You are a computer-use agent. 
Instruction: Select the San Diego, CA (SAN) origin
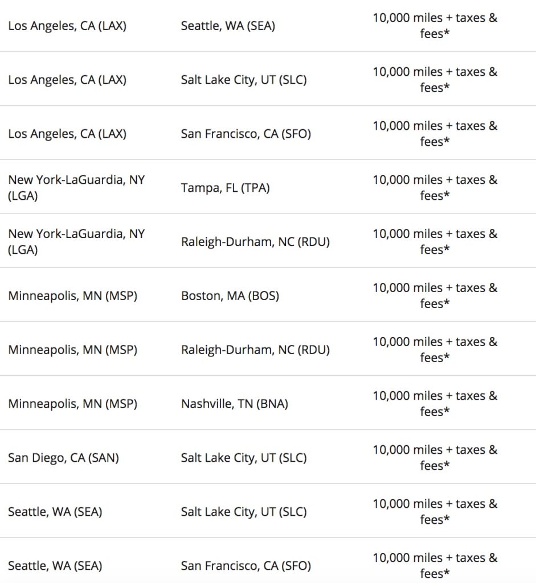[63, 458]
